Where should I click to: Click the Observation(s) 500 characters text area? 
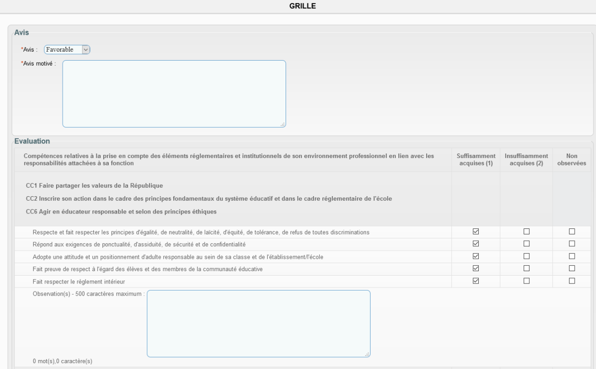click(258, 323)
